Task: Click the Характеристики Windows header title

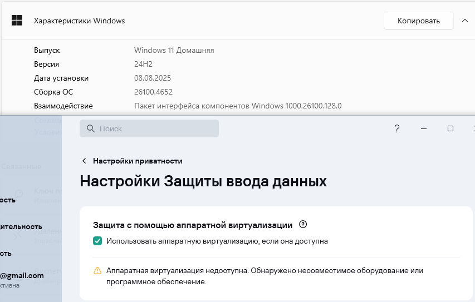Action: coord(80,21)
